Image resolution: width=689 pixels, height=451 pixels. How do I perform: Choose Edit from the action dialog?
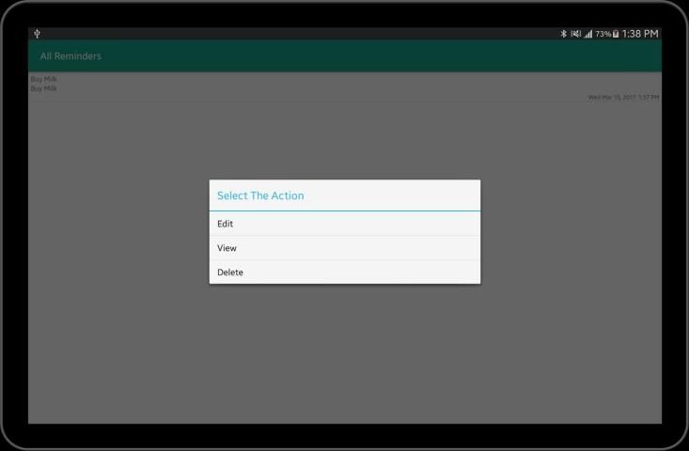344,224
